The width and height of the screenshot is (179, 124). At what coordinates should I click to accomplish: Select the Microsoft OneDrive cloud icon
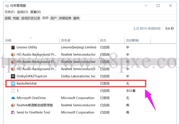click(13, 98)
